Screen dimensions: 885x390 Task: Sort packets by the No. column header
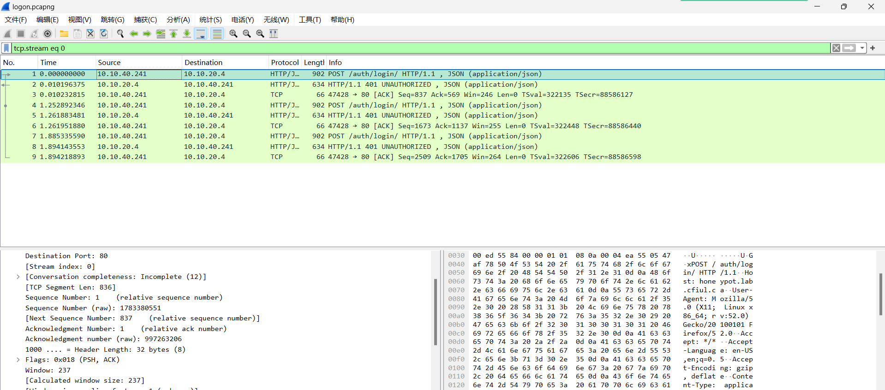[19, 62]
